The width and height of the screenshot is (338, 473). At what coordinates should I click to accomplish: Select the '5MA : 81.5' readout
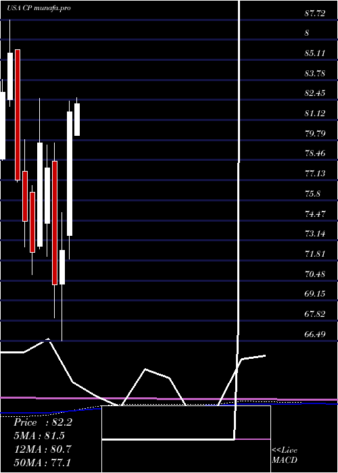tap(39, 436)
